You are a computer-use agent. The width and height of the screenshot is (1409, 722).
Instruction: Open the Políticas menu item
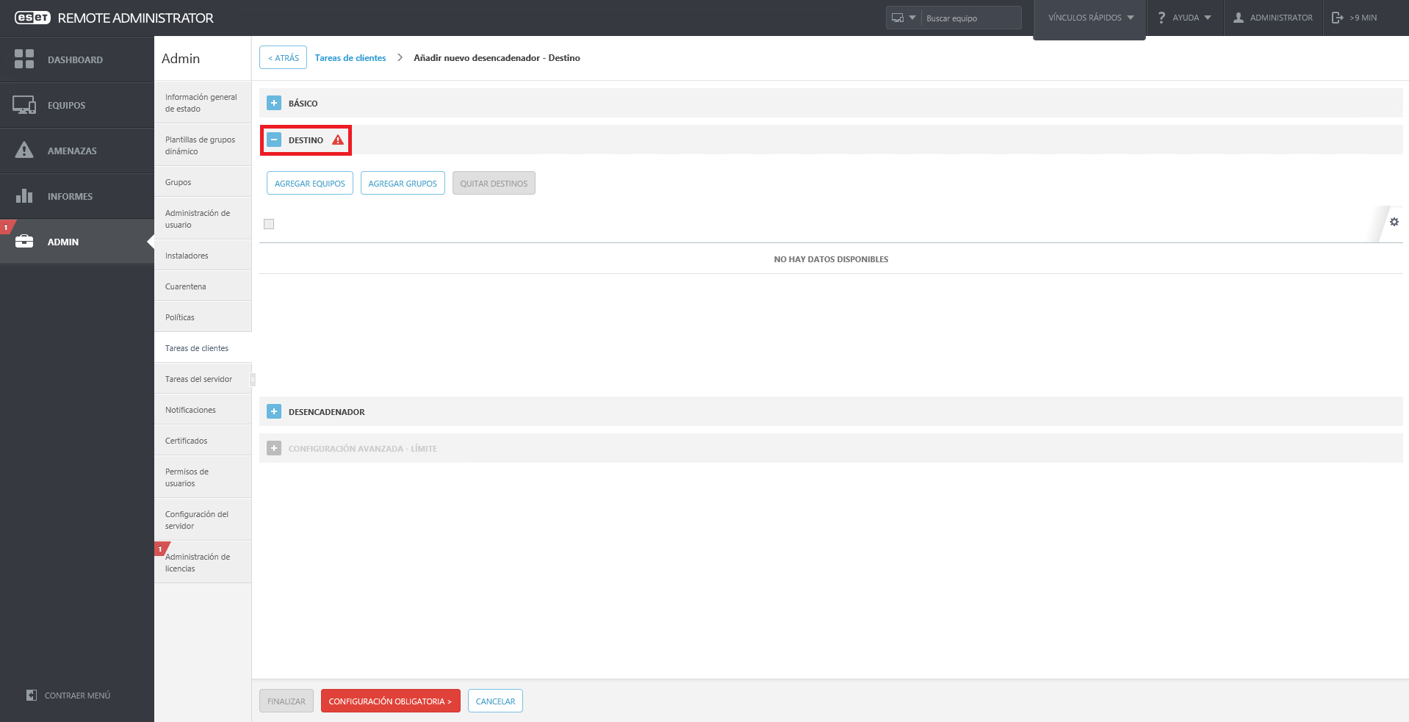[203, 317]
